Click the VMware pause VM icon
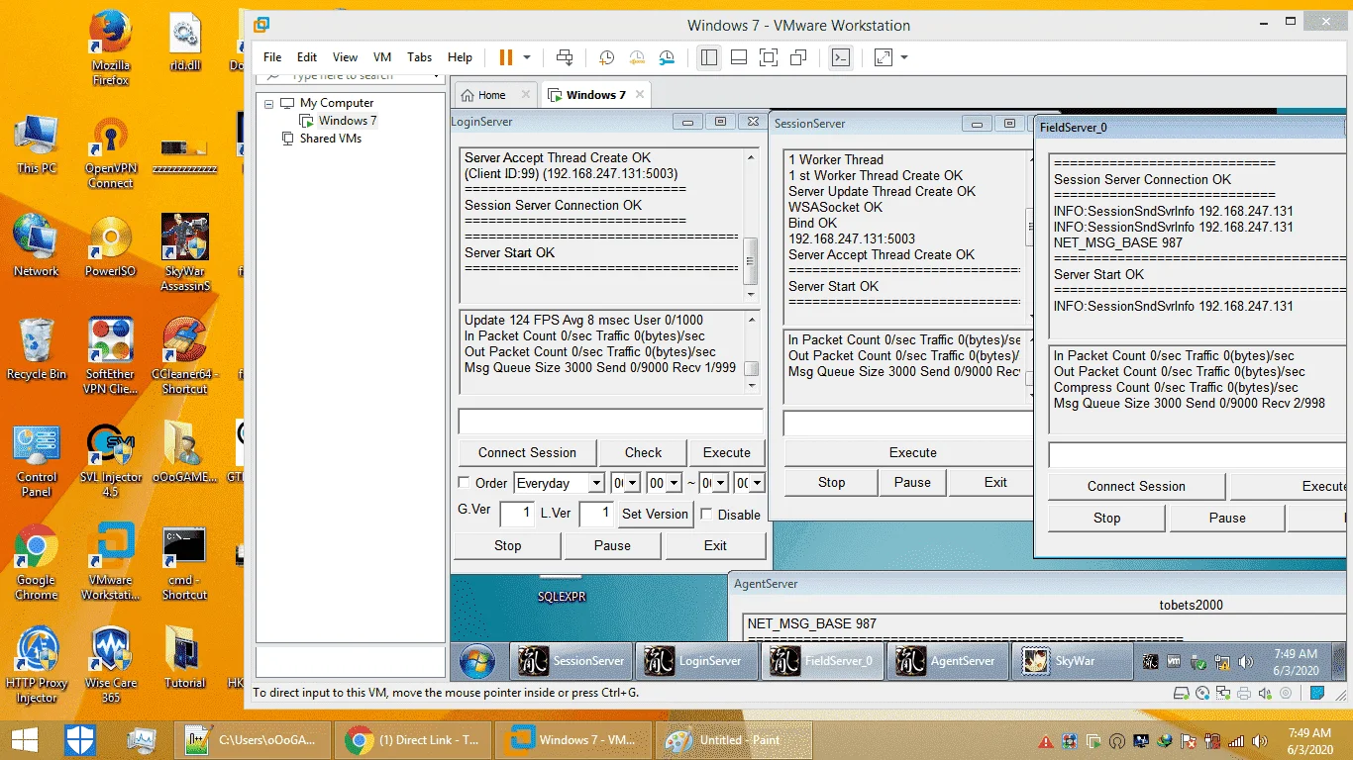This screenshot has width=1353, height=760. (x=506, y=57)
